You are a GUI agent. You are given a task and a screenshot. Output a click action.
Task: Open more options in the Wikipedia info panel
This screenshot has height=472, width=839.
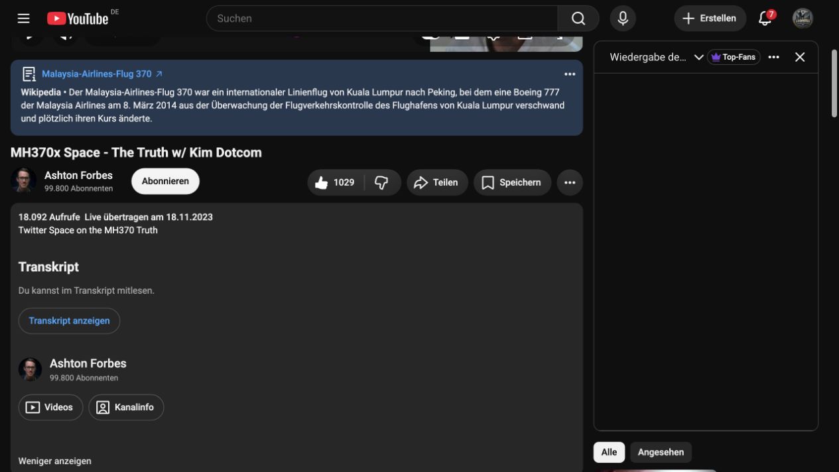tap(570, 74)
